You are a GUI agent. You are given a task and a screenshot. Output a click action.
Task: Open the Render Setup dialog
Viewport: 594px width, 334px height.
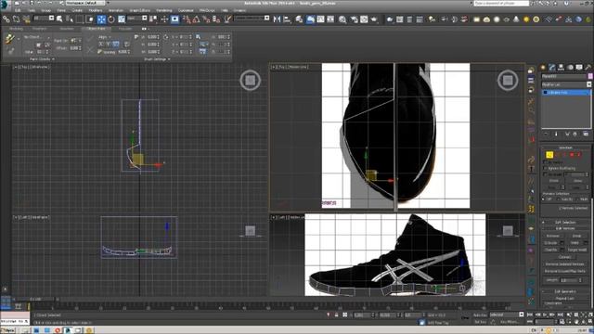[x=354, y=19]
